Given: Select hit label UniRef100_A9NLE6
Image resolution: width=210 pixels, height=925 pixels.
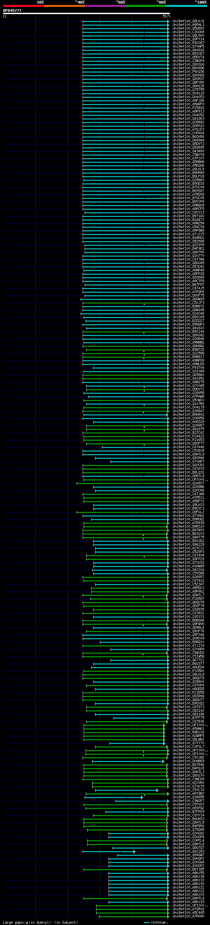Looking at the screenshot, I should coord(188,364).
